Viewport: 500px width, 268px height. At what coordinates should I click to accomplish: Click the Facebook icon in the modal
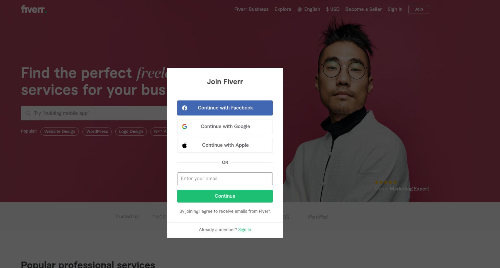185,108
